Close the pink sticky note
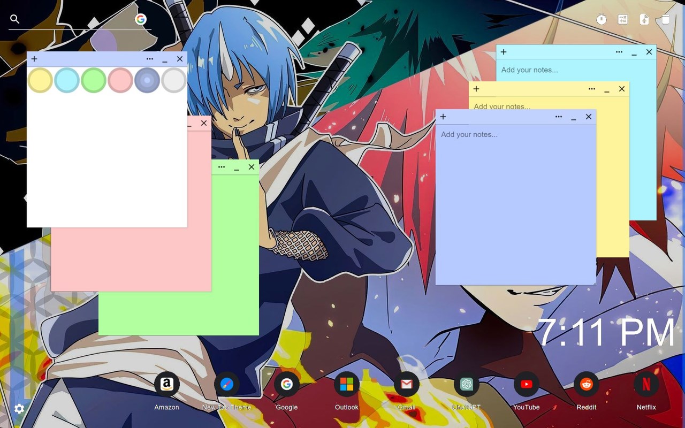 (x=204, y=123)
